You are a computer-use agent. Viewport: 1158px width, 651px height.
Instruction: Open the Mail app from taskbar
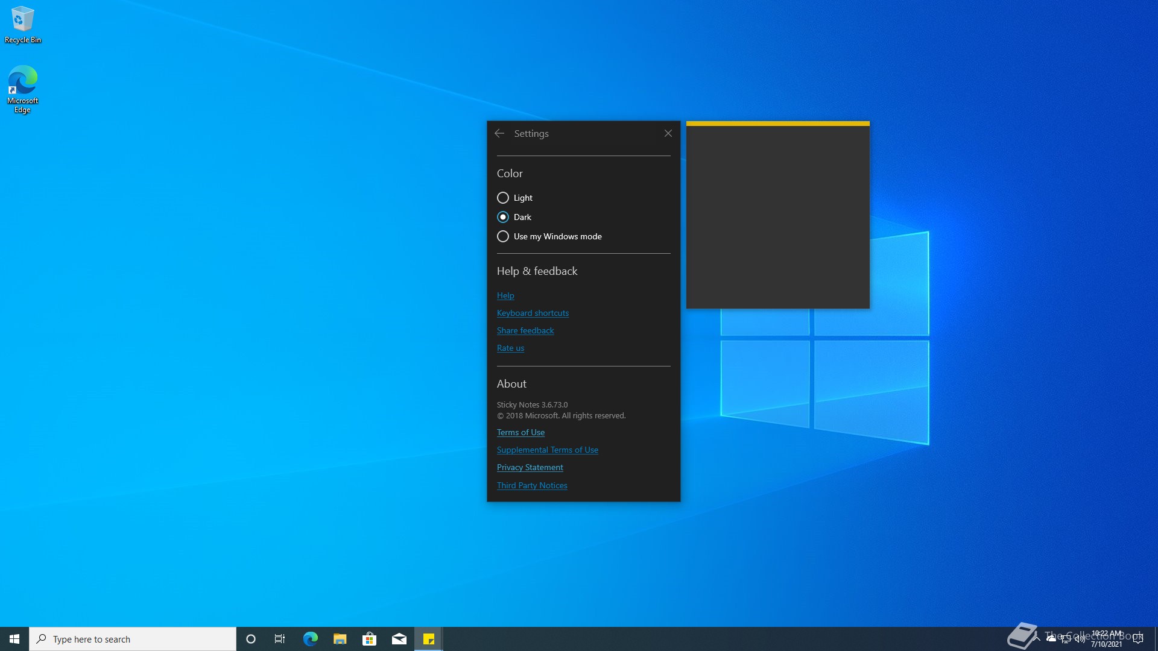(x=399, y=639)
